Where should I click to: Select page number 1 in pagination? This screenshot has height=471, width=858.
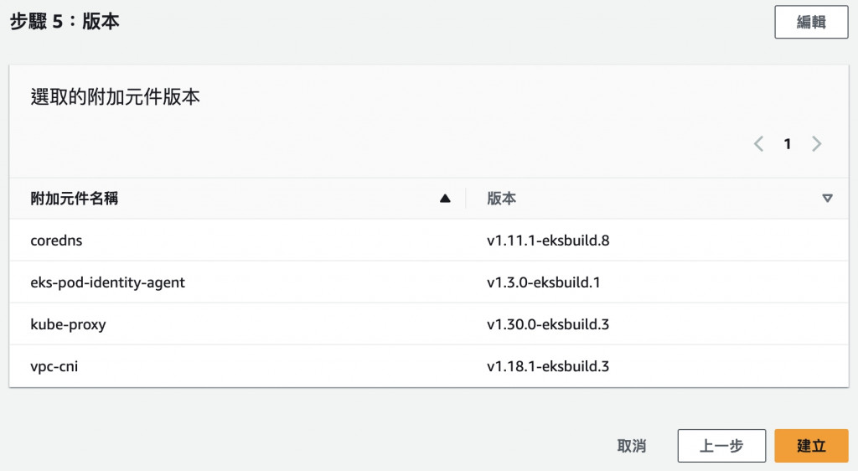click(788, 144)
